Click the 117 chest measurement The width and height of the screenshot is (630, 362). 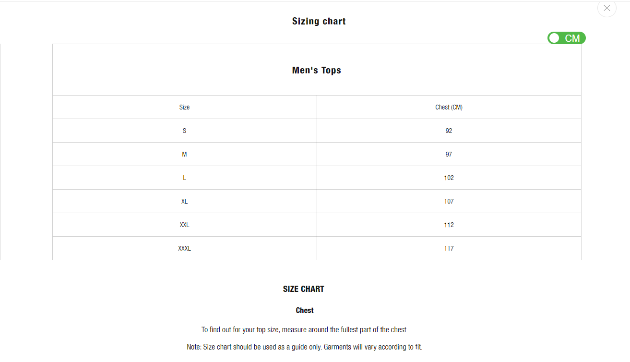click(449, 248)
